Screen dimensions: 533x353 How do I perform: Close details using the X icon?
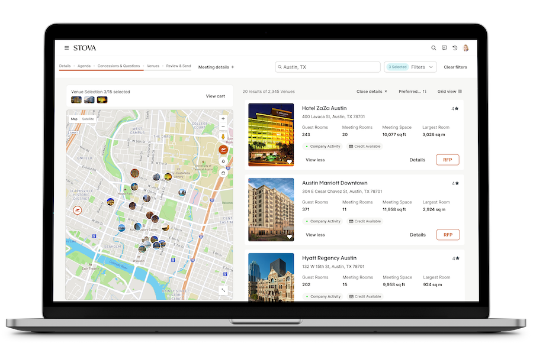click(386, 91)
